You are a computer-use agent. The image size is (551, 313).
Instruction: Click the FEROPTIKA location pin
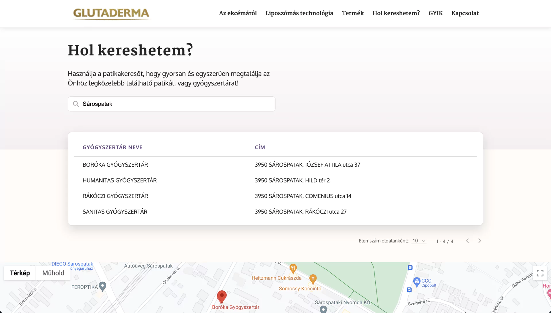pos(102,286)
